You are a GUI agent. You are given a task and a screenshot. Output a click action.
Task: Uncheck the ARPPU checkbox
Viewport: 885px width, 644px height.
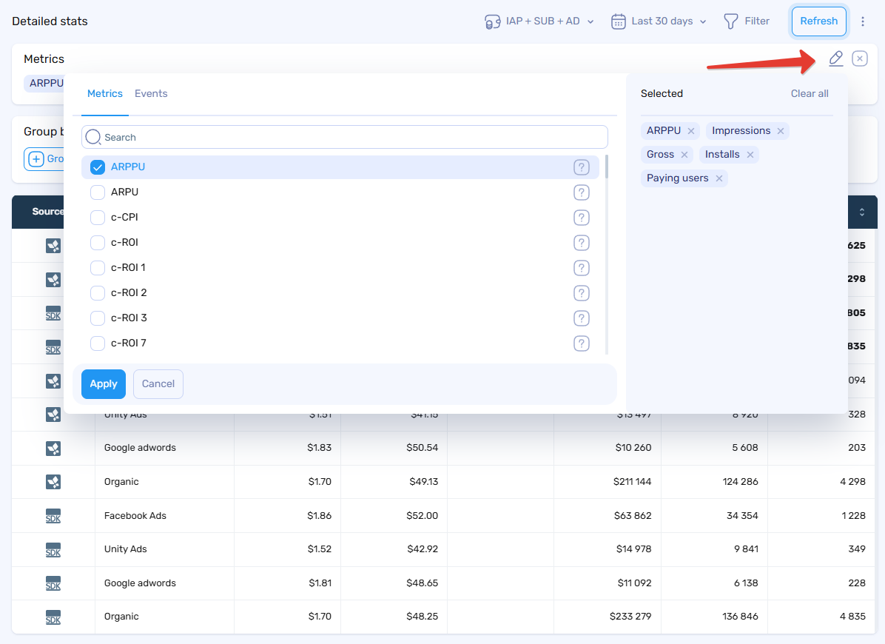coord(98,167)
